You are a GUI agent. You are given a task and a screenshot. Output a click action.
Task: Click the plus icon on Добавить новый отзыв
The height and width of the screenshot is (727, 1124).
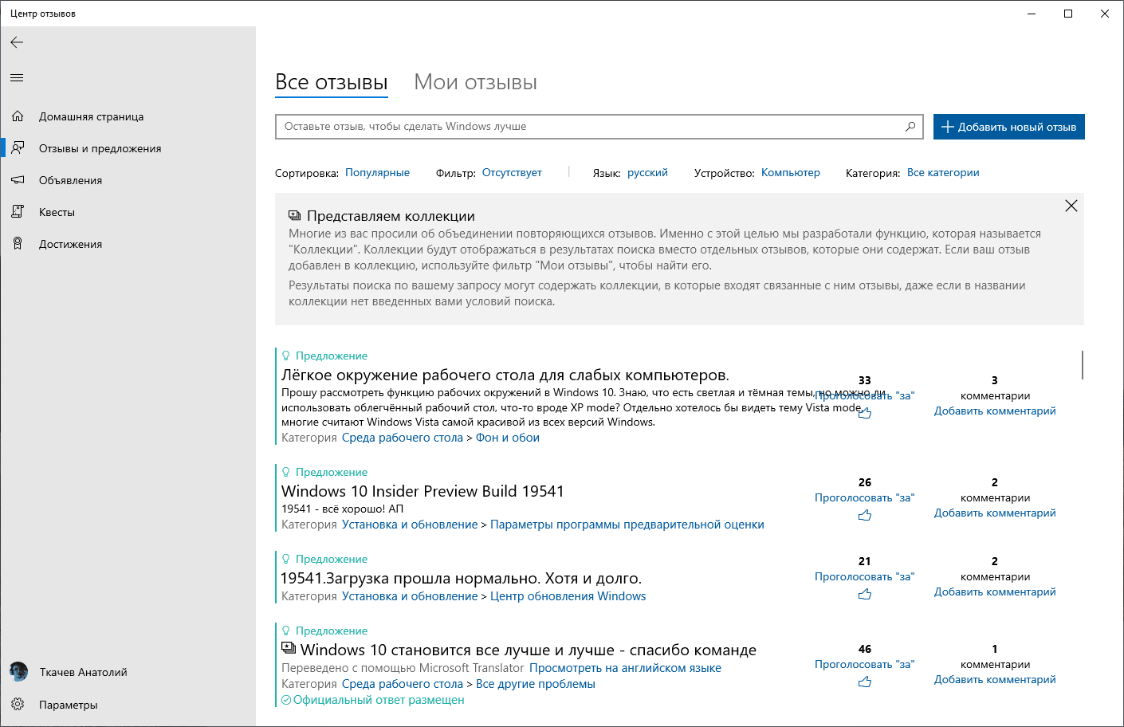(948, 127)
